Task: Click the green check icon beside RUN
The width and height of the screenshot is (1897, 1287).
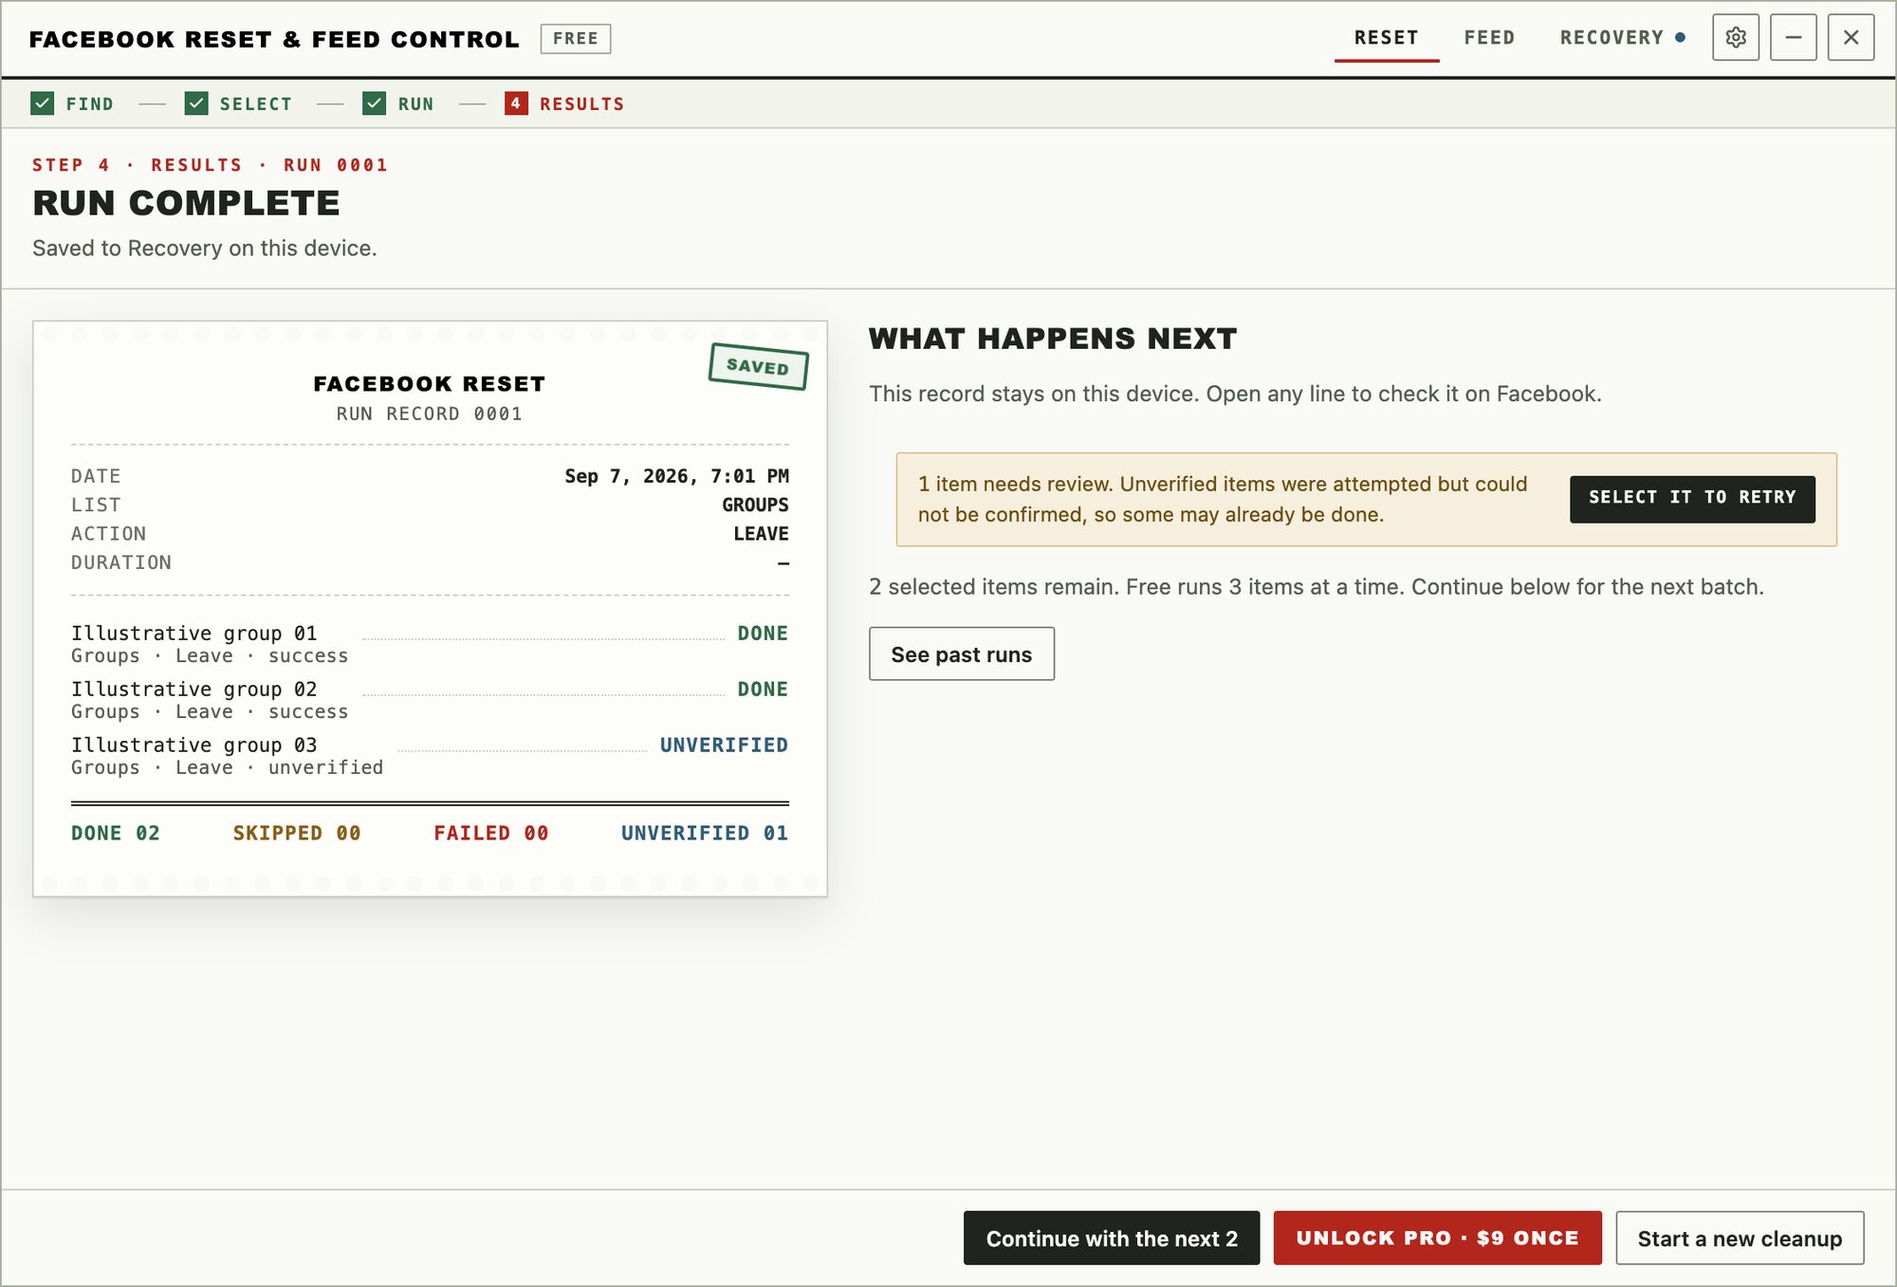Action: 374,103
